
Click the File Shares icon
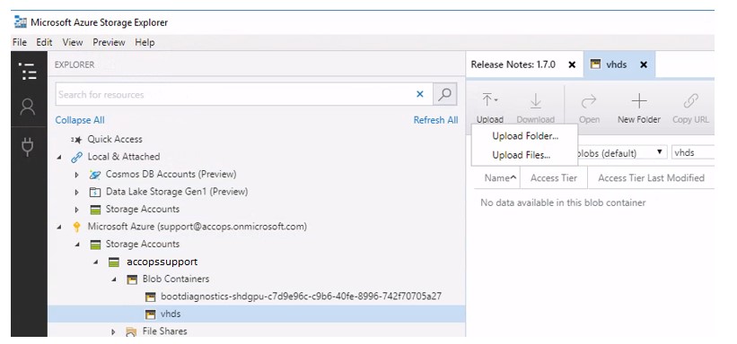[132, 331]
